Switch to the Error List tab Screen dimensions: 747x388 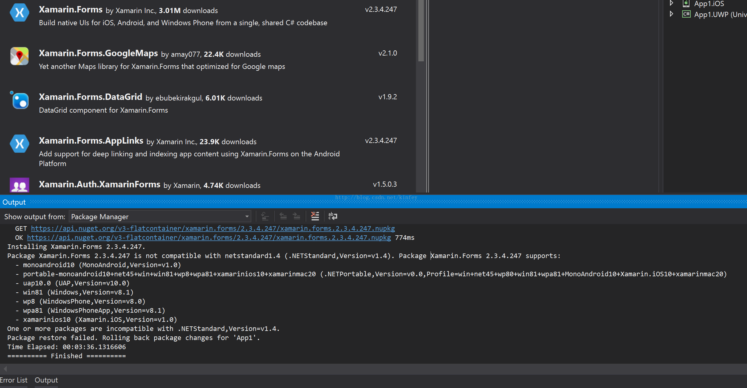pyautogui.click(x=14, y=380)
